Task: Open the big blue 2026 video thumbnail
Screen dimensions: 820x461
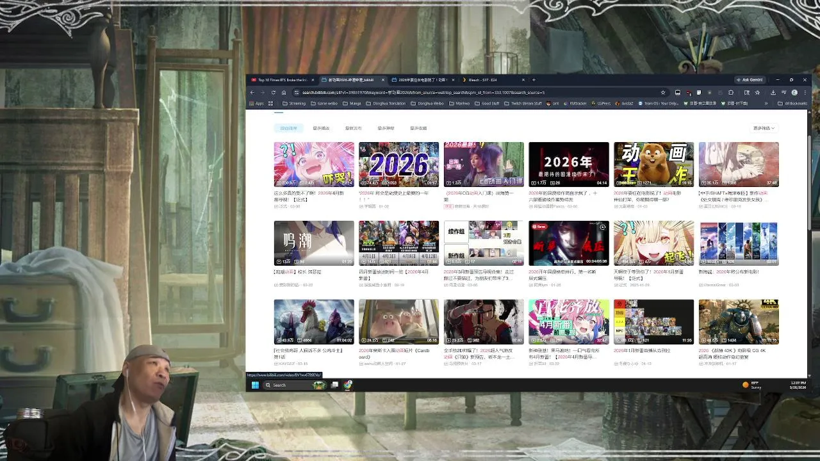Action: 398,165
